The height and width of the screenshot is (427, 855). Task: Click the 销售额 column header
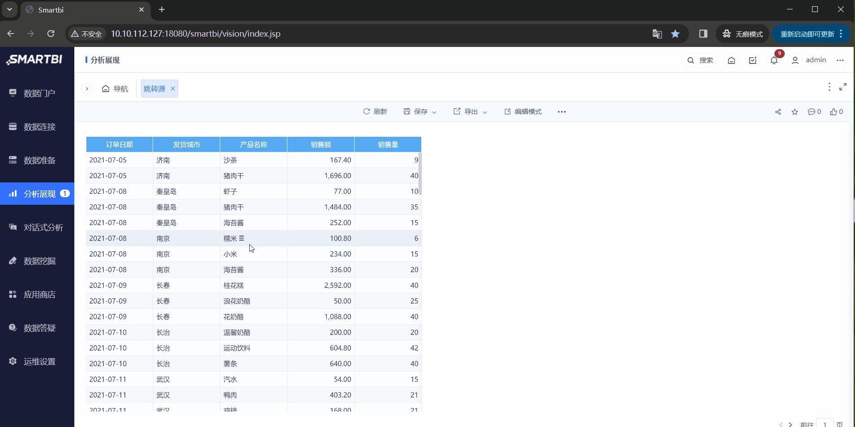[321, 144]
